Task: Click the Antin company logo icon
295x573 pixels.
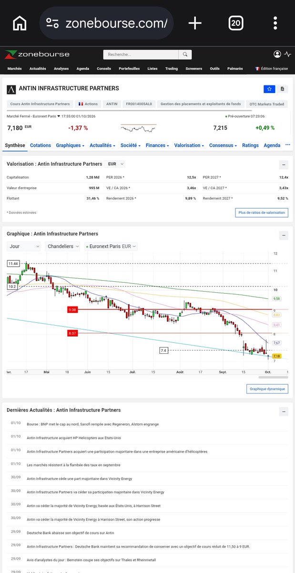Action: (11, 89)
